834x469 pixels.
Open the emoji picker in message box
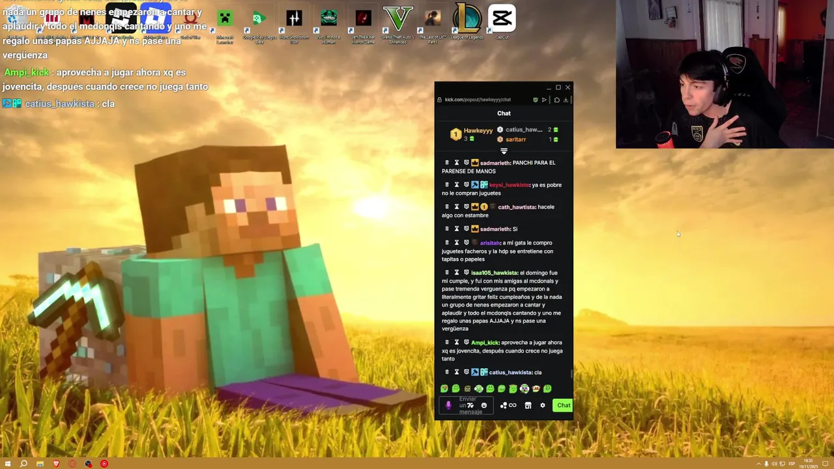point(483,405)
